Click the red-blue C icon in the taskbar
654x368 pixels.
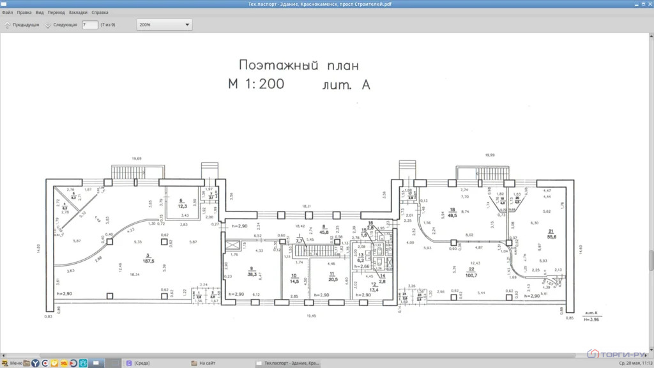click(x=45, y=364)
